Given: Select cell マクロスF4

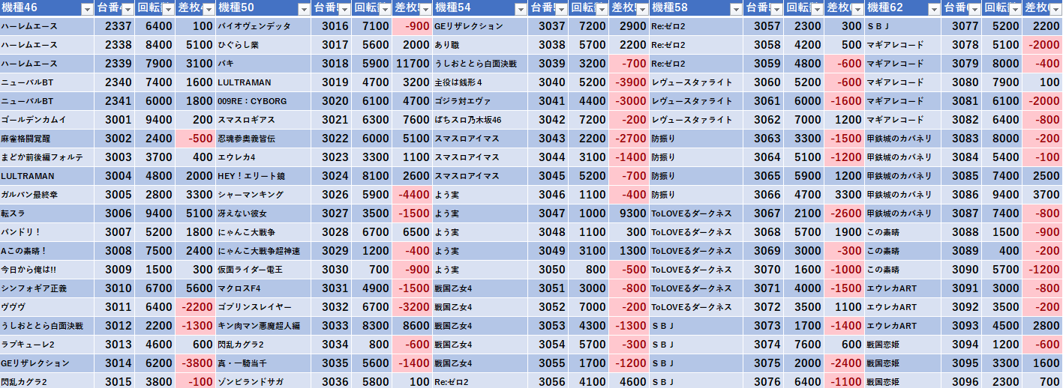Looking at the screenshot, I should click(x=264, y=288).
